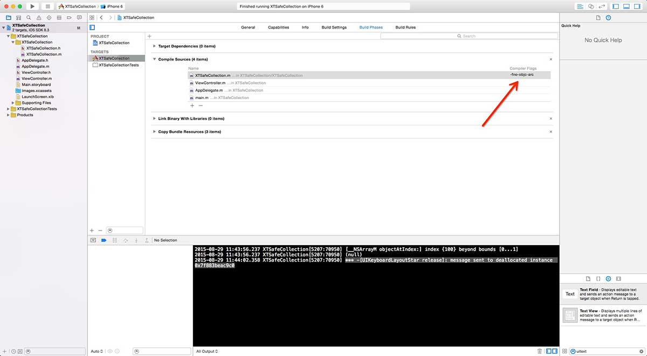
Task: Show the File inspector
Action: coord(598,18)
